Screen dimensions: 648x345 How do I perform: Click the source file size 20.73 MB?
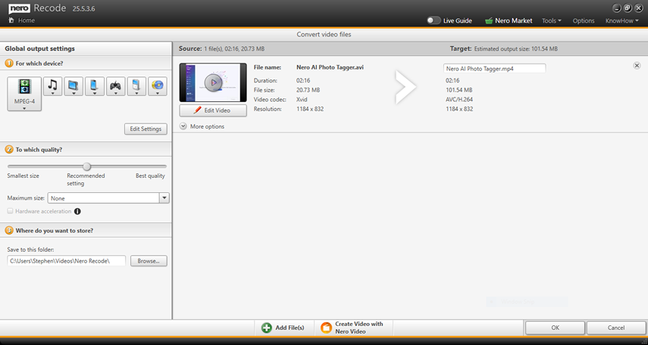(308, 90)
